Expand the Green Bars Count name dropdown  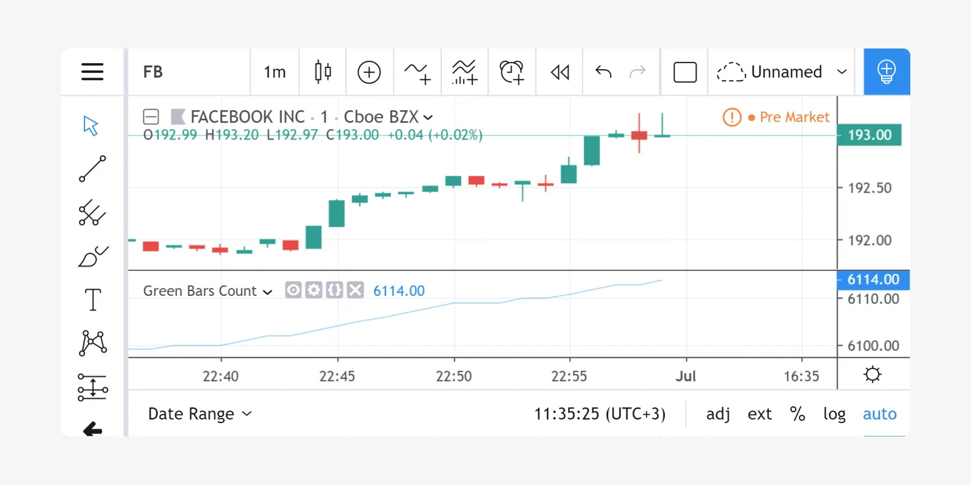268,292
